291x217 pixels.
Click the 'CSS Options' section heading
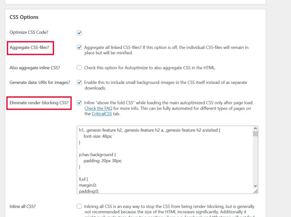pyautogui.click(x=24, y=17)
